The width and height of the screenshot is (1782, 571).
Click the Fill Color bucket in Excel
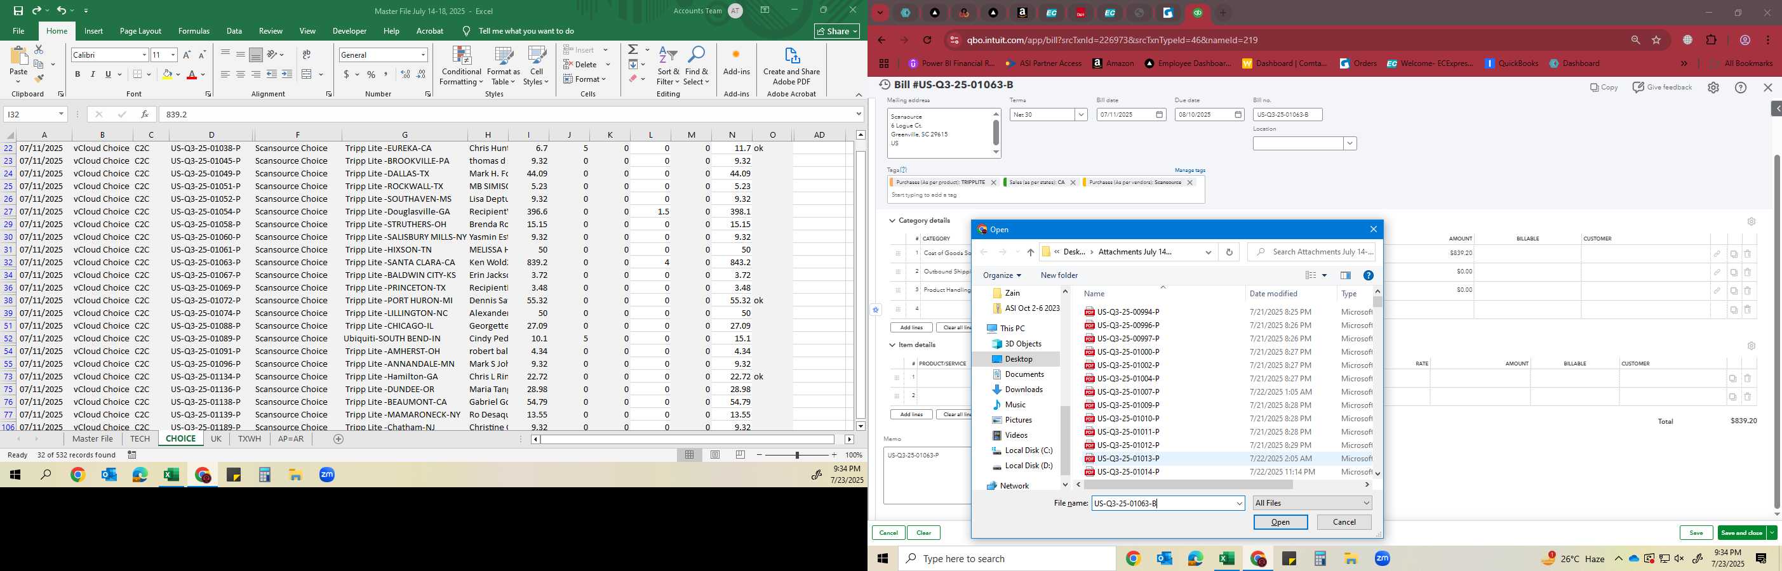click(x=167, y=74)
